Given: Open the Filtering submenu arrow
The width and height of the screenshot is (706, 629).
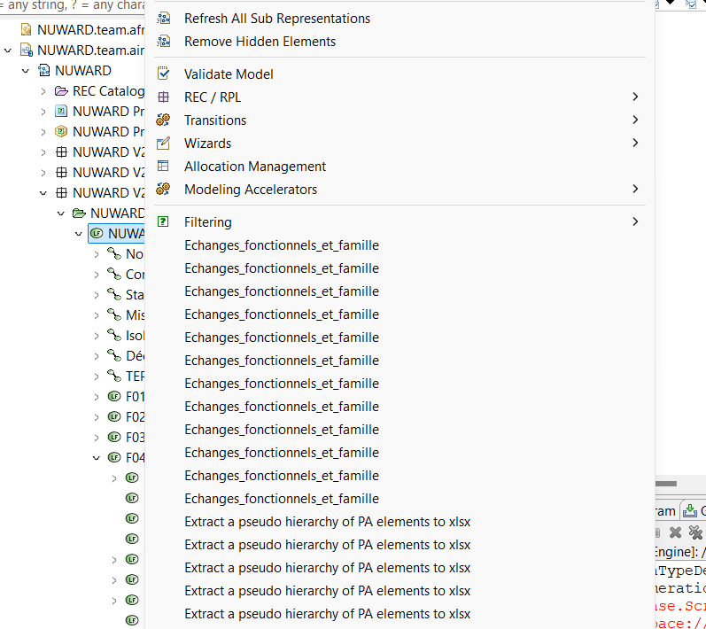Looking at the screenshot, I should tap(635, 222).
